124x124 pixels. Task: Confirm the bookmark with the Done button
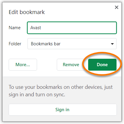[x=102, y=65]
